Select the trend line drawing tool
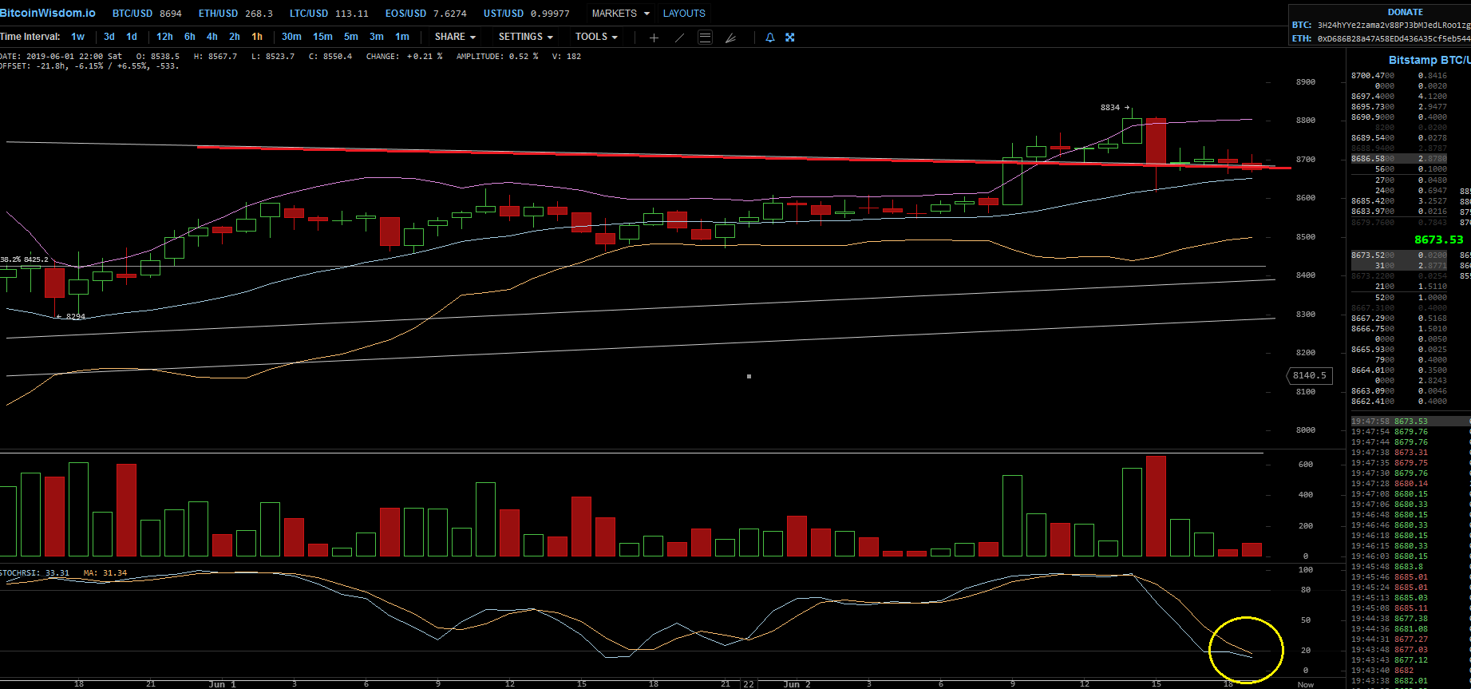Viewport: 1471px width, 689px height. click(679, 38)
